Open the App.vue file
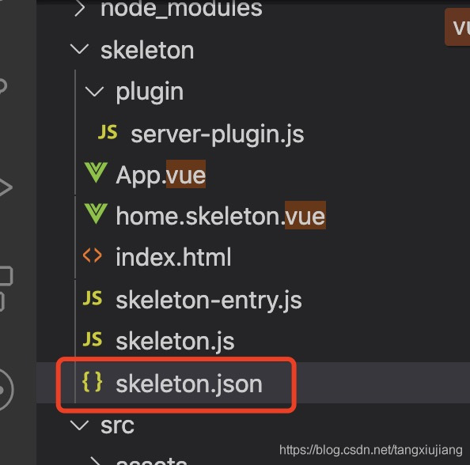The height and width of the screenshot is (465, 470). (161, 175)
